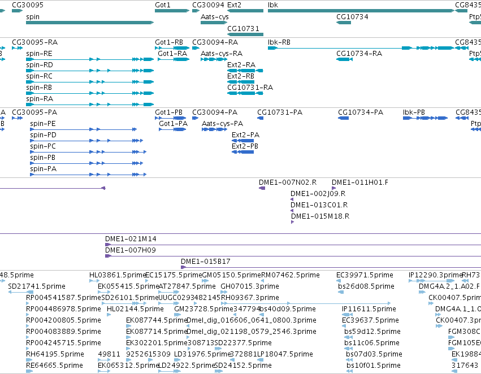Select EST RH64195.5prime
The width and height of the screenshot is (481, 374).
(29, 360)
